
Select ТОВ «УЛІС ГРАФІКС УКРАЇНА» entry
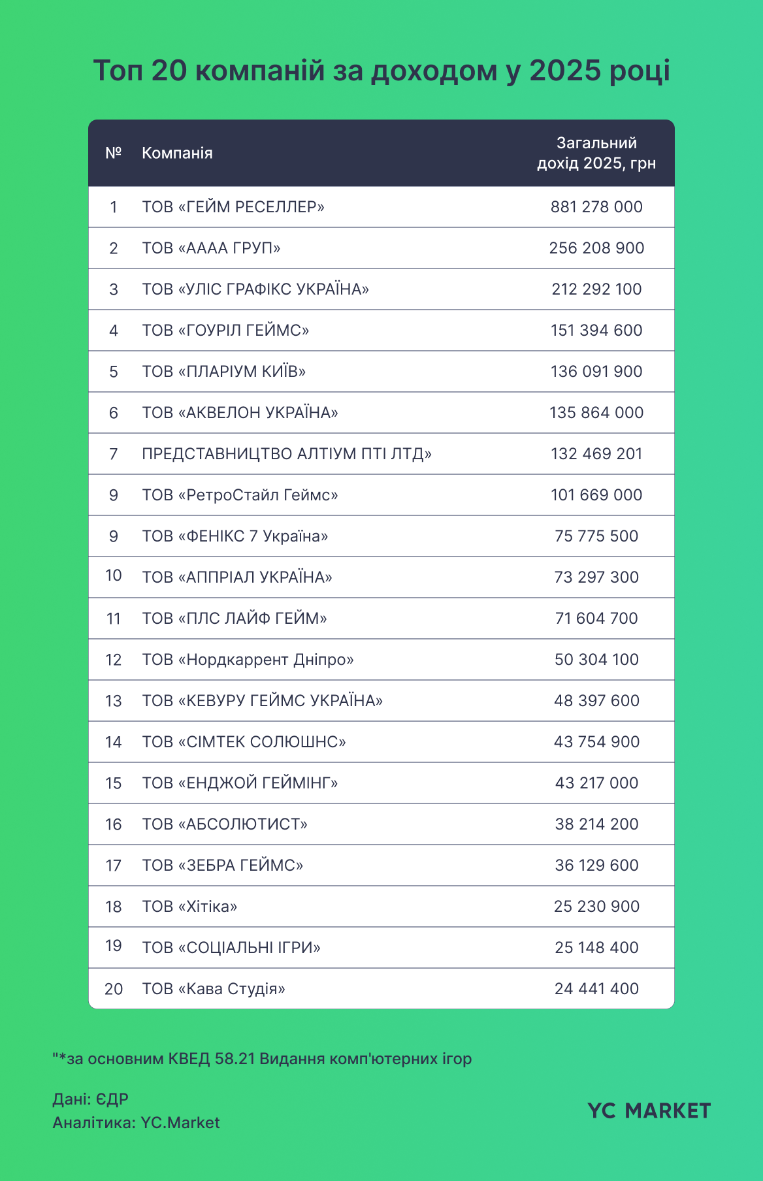coord(255,289)
